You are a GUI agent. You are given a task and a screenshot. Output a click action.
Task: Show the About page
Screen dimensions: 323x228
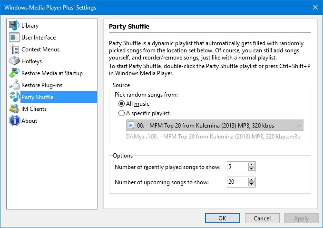[x=29, y=121]
